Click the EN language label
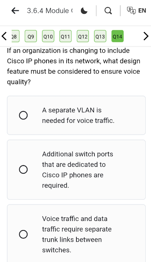This screenshot has width=151, height=262. point(142,11)
